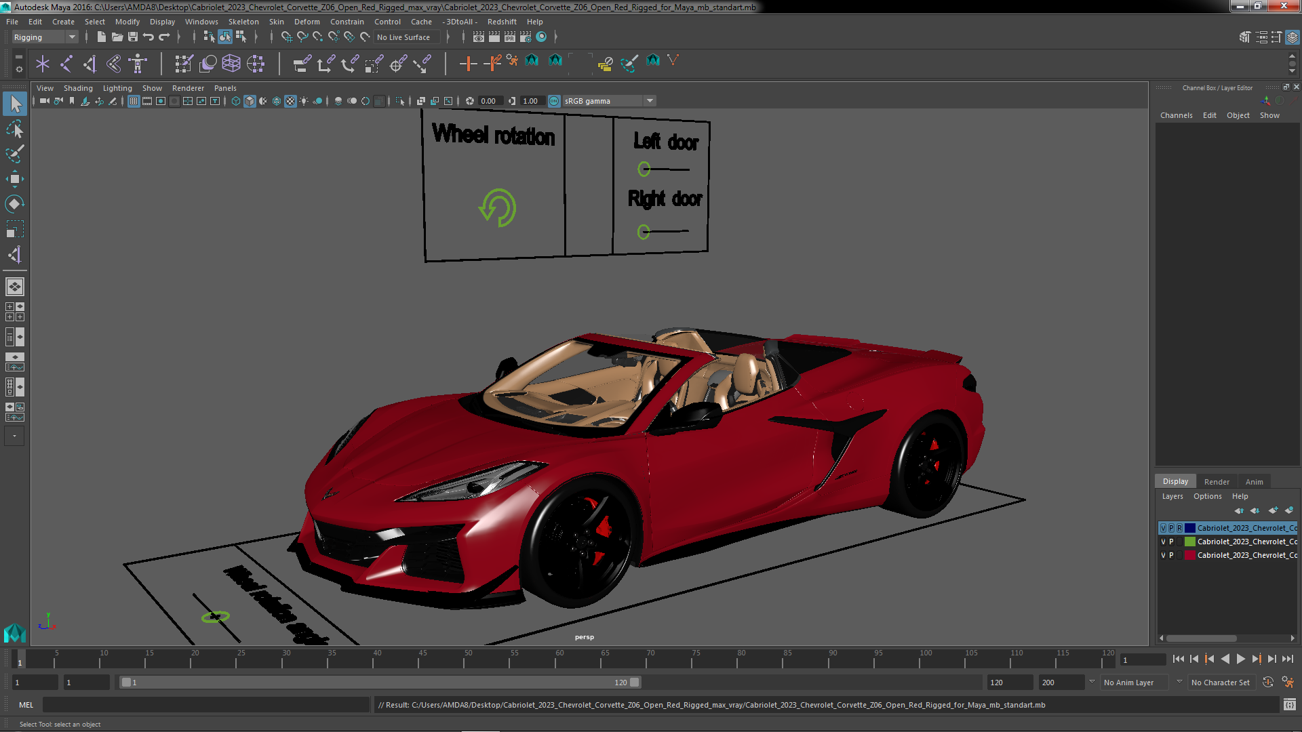Create a new scene with New file icon
Screen dimensions: 1302x732
point(101,37)
